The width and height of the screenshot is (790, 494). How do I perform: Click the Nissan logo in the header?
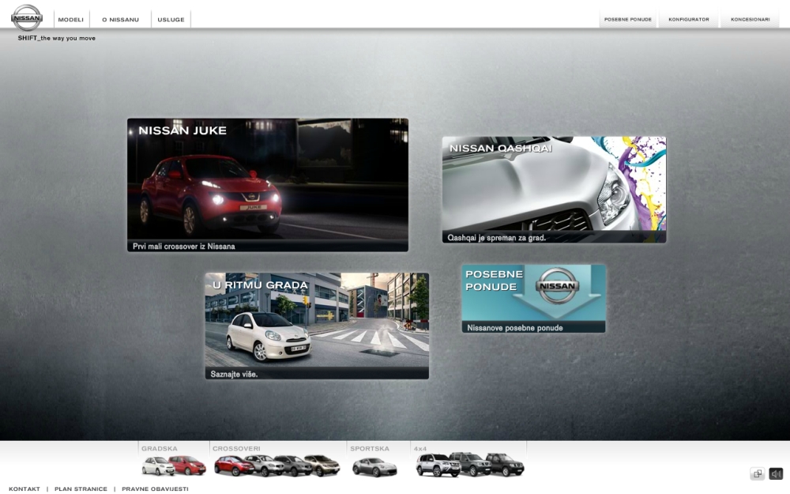coord(27,17)
